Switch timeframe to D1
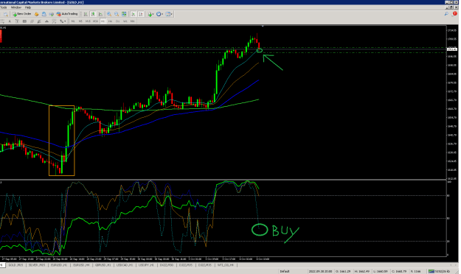 [117, 21]
